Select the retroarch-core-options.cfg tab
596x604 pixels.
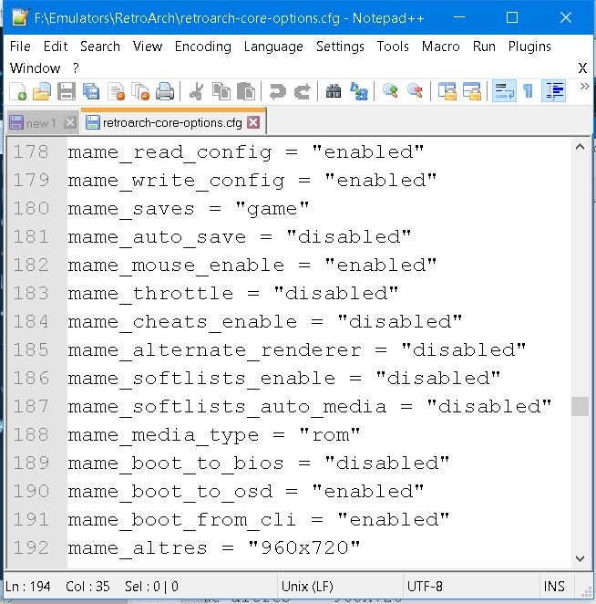[172, 122]
